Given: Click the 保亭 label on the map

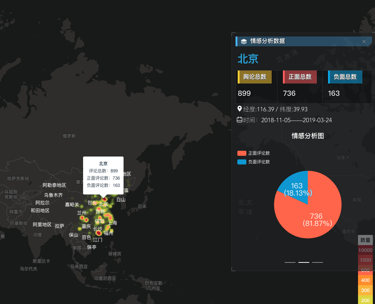Looking at the screenshot, I should [92, 247].
